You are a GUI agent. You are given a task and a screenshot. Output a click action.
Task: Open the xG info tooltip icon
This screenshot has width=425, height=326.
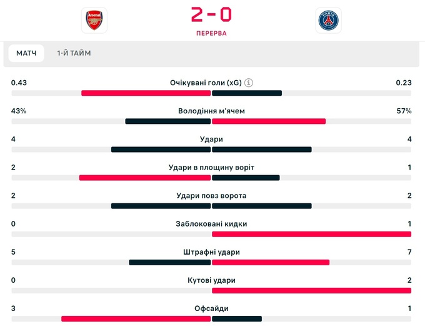[249, 83]
